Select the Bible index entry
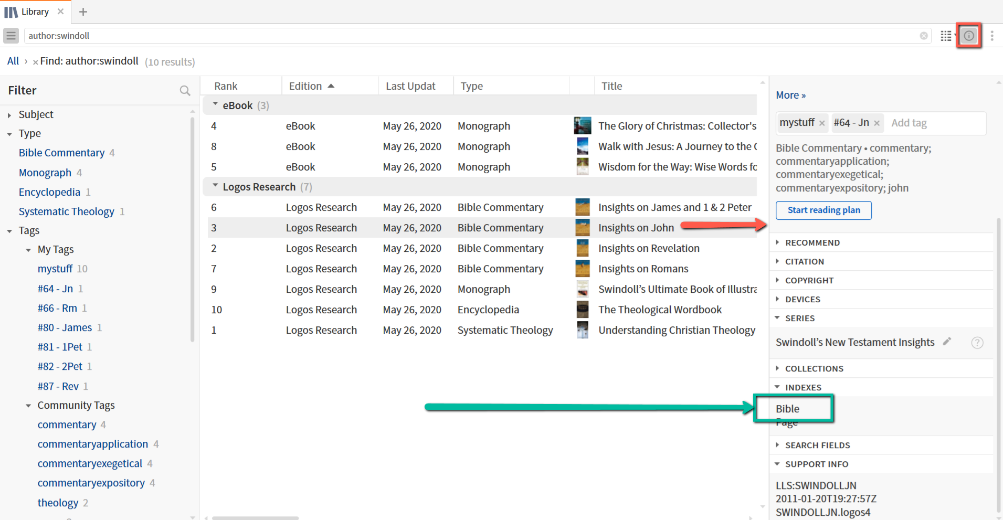 click(787, 409)
